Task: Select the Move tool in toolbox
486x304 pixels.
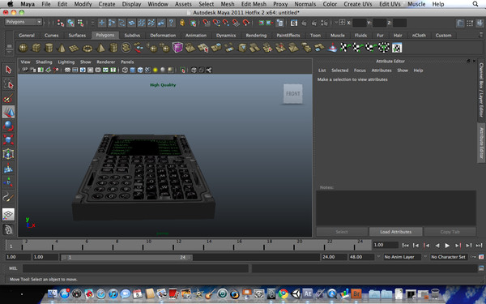Action: [x=8, y=112]
